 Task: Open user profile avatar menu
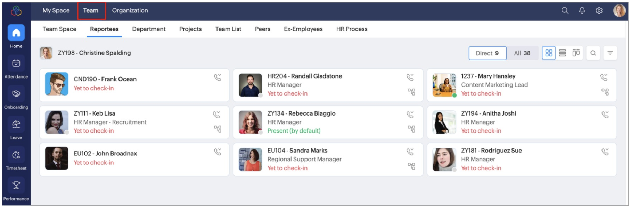[619, 11]
